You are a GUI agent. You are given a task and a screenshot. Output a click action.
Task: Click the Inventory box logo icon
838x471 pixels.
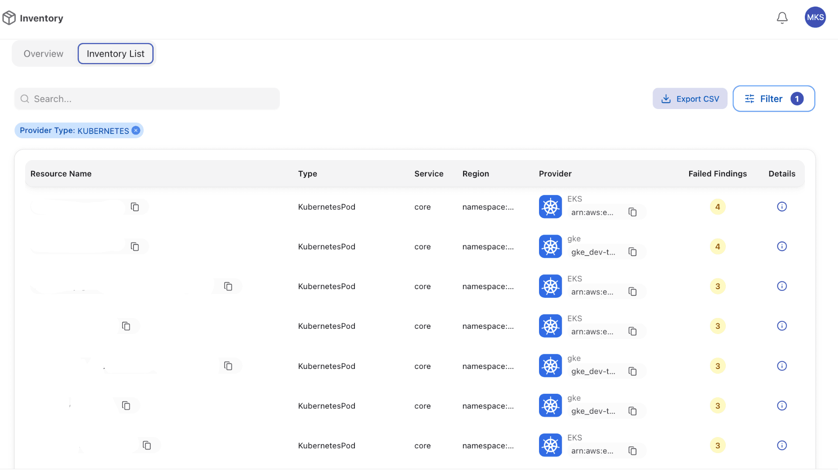tap(10, 17)
